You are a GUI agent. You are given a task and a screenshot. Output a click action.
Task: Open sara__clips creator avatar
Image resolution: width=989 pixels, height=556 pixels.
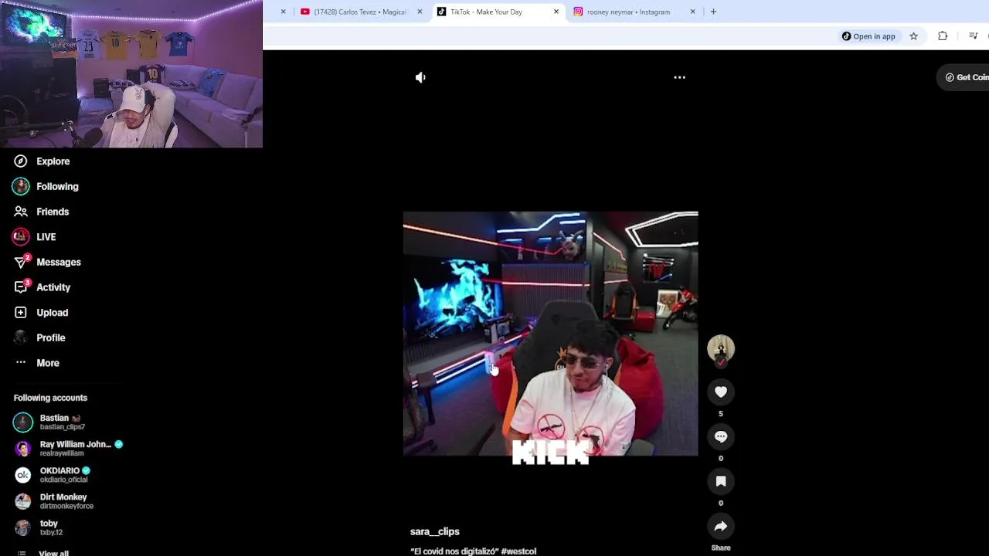[x=721, y=348]
